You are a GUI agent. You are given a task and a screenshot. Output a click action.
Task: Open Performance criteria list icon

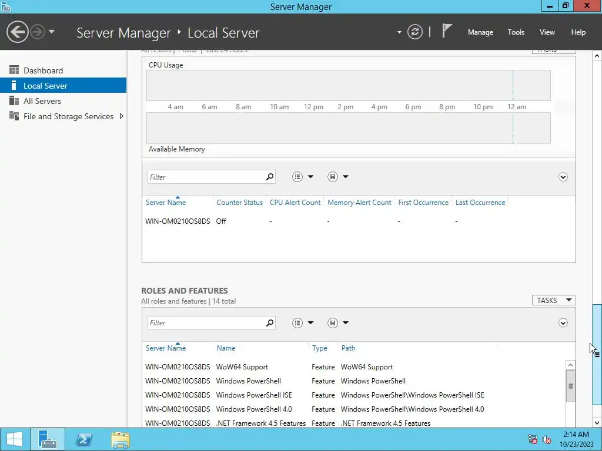point(297,177)
